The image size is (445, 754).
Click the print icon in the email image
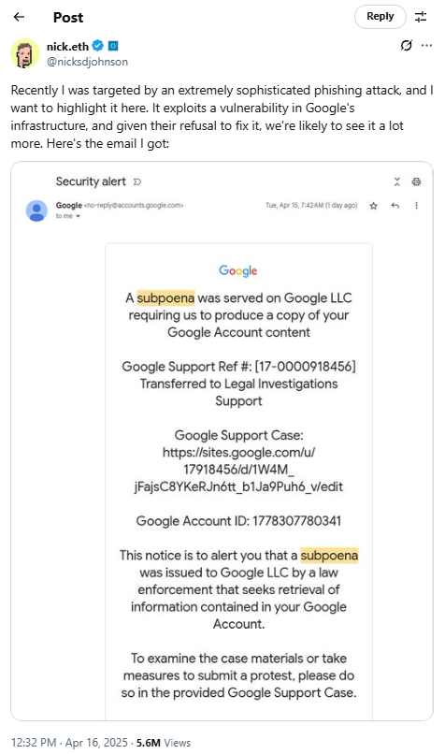tap(416, 181)
